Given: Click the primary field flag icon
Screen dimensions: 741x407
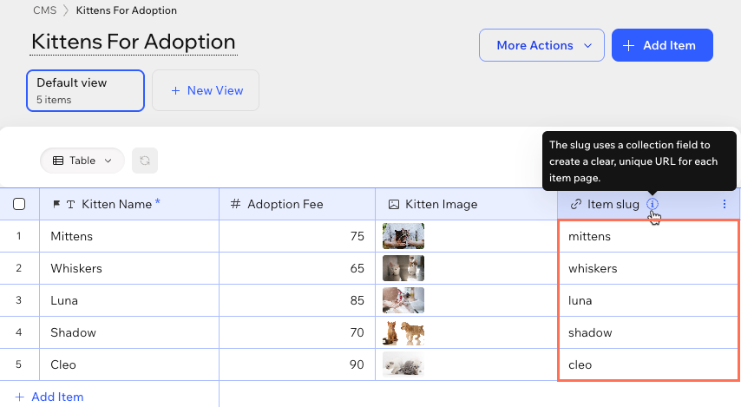Looking at the screenshot, I should 56,204.
